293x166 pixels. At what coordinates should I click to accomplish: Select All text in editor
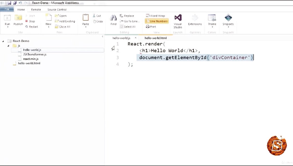[128, 27]
